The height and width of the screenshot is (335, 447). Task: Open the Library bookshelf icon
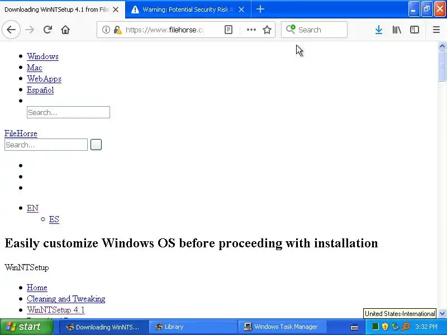pyautogui.click(x=397, y=30)
